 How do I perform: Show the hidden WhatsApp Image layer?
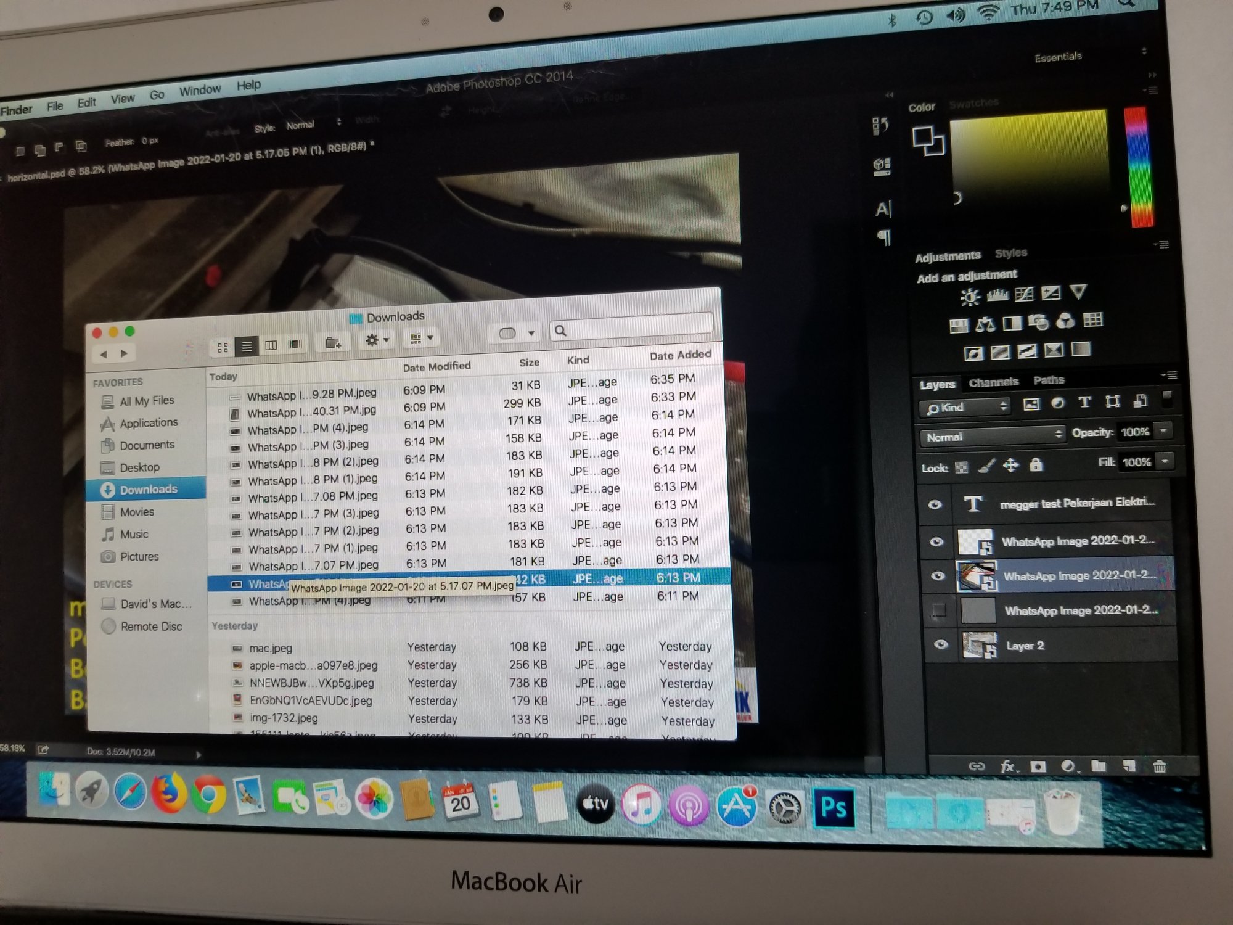939,610
